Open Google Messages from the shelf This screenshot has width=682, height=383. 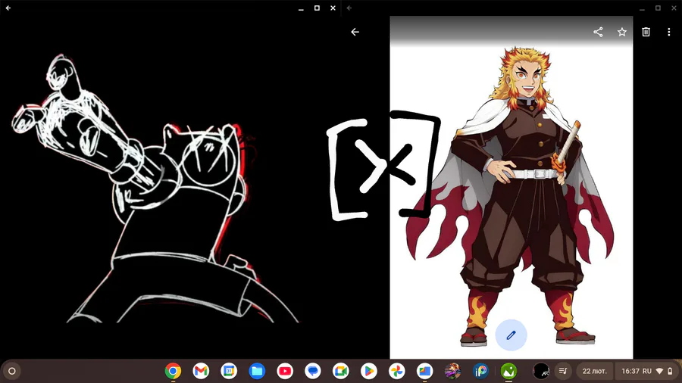coord(313,371)
